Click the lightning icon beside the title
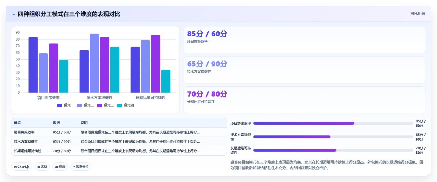The height and width of the screenshot is (182, 437). coord(13,14)
